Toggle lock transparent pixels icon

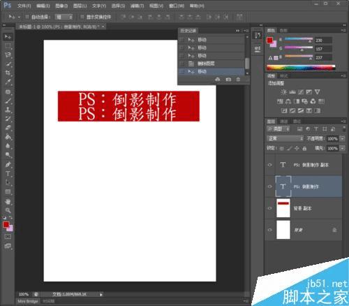click(x=281, y=148)
